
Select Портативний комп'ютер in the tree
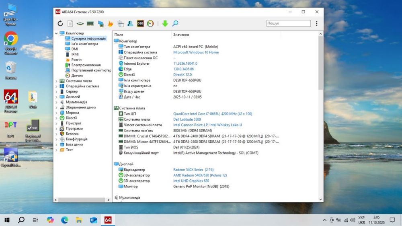tap(91, 70)
